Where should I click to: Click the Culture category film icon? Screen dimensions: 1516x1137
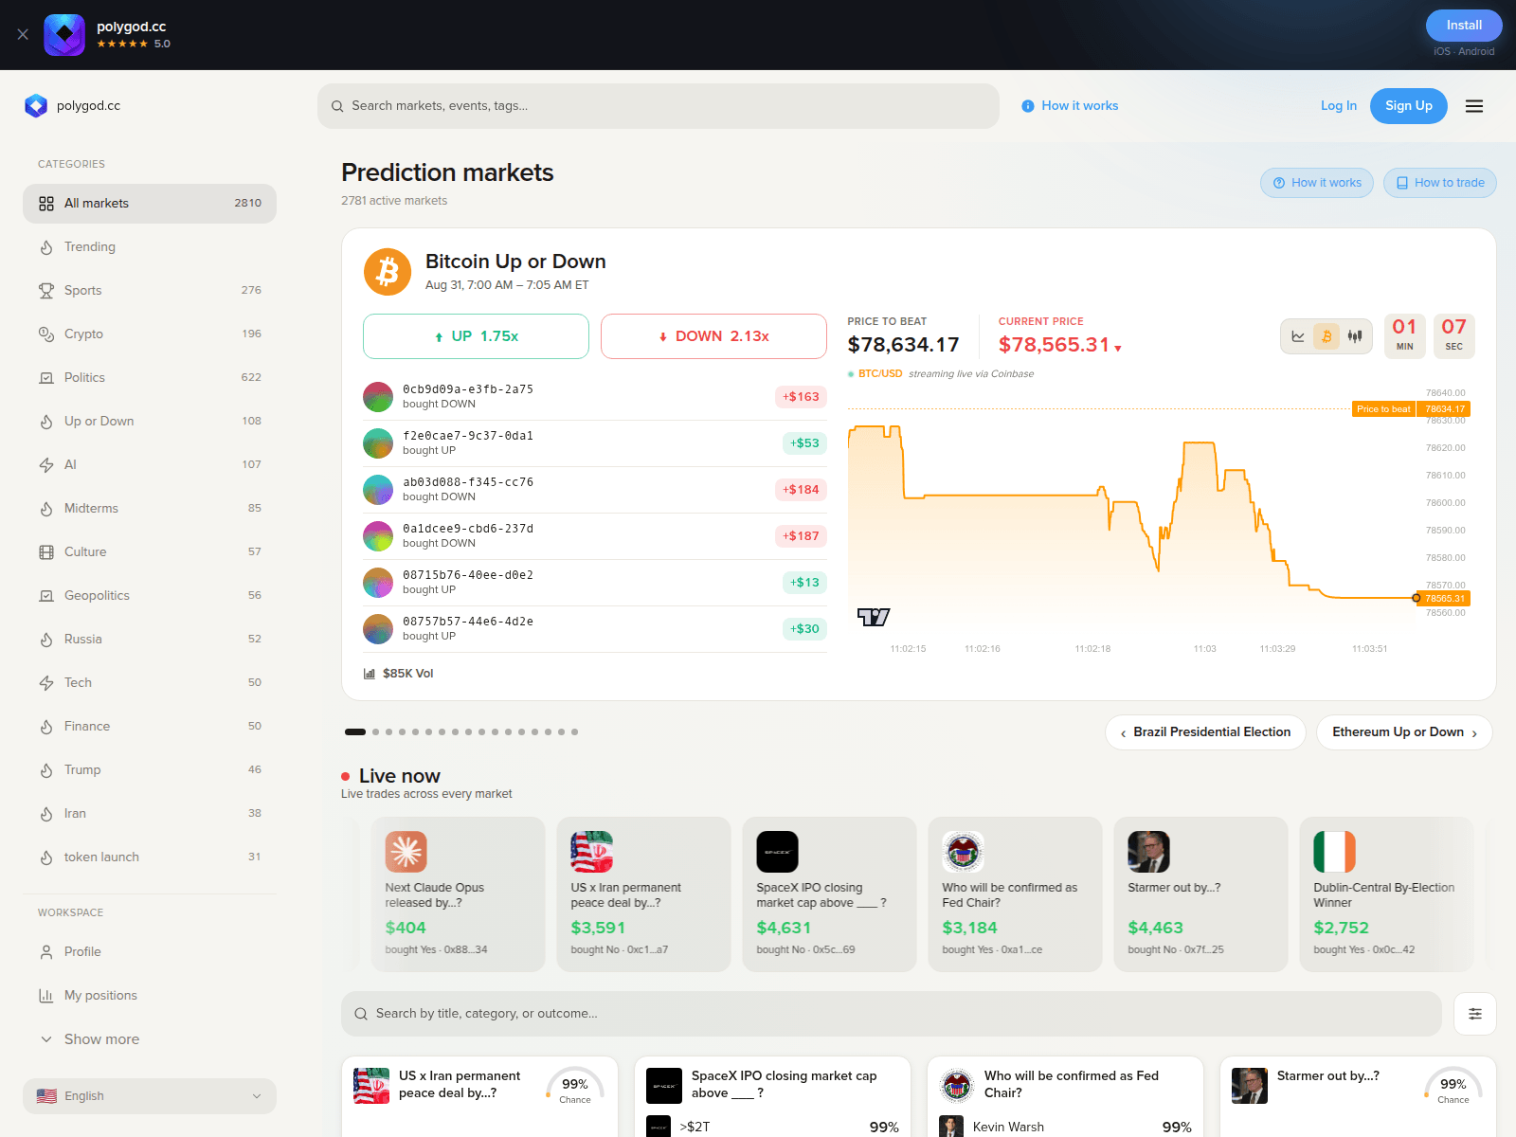pyautogui.click(x=46, y=552)
